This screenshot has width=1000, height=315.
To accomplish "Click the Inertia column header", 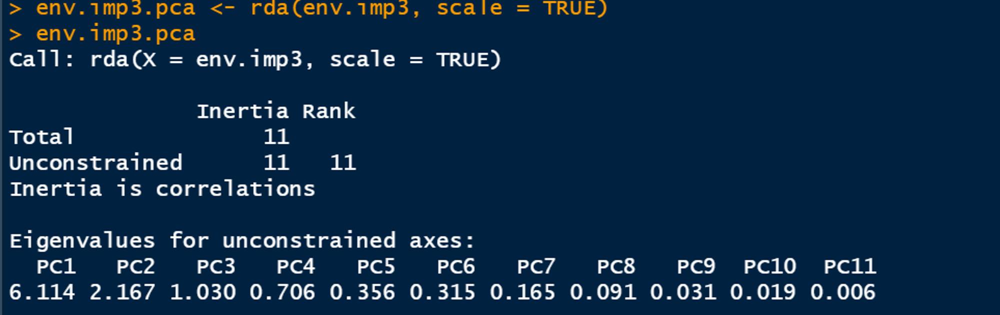I will [242, 111].
